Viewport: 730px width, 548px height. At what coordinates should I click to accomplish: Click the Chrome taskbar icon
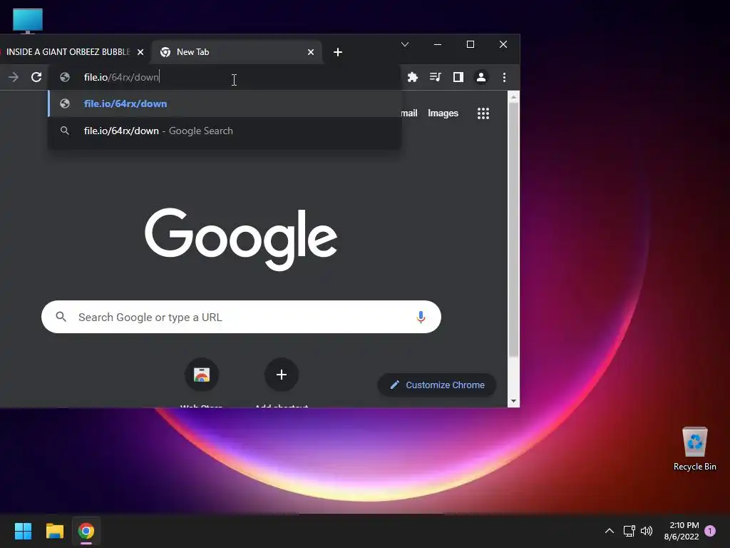click(x=86, y=531)
